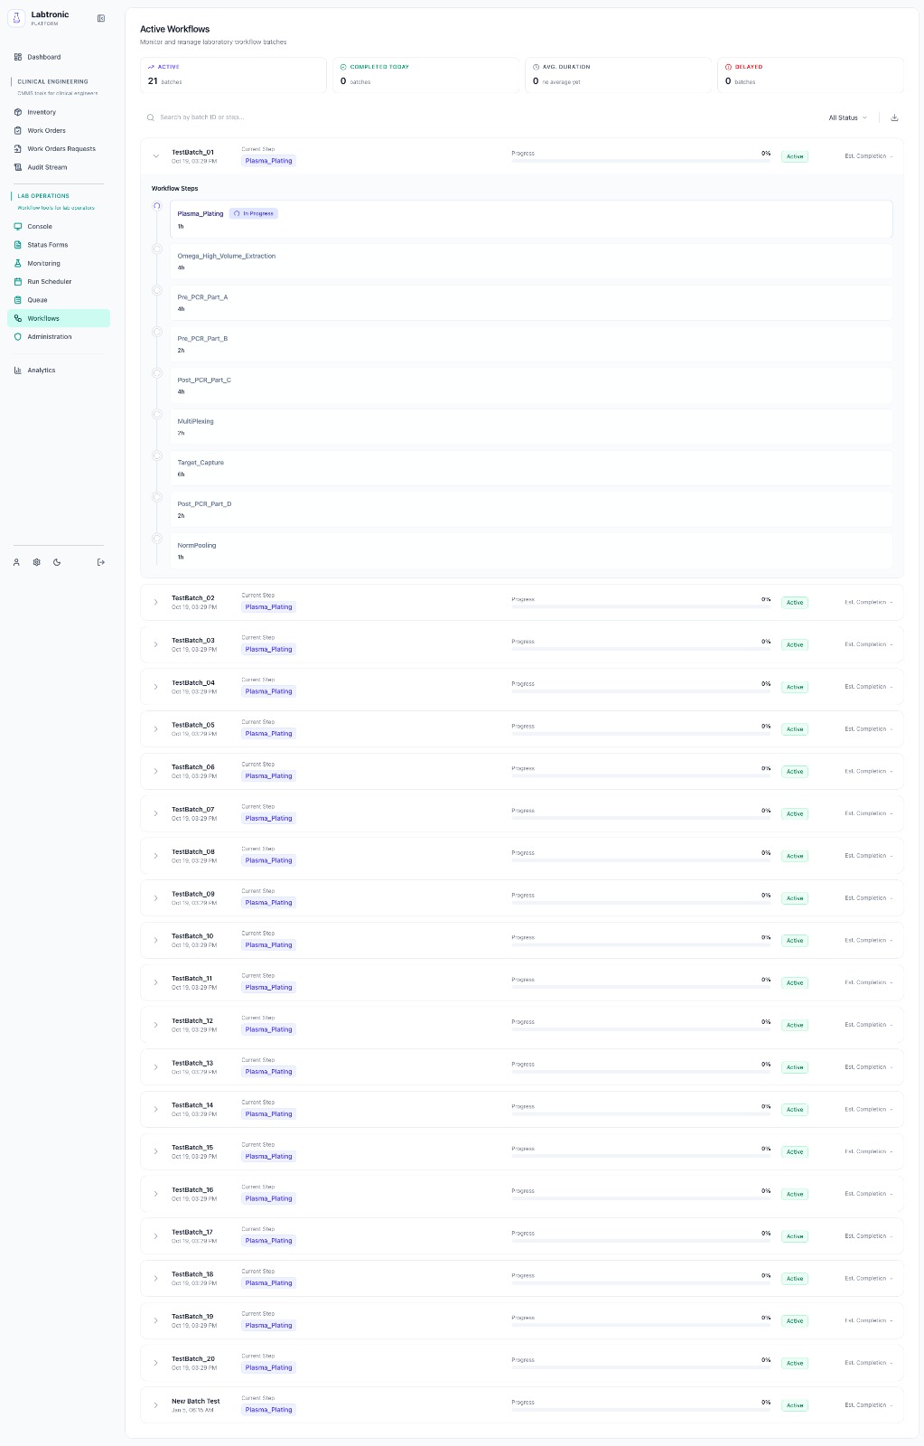Click progress bar of TestBatch_01
924x1446 pixels.
coord(641,161)
